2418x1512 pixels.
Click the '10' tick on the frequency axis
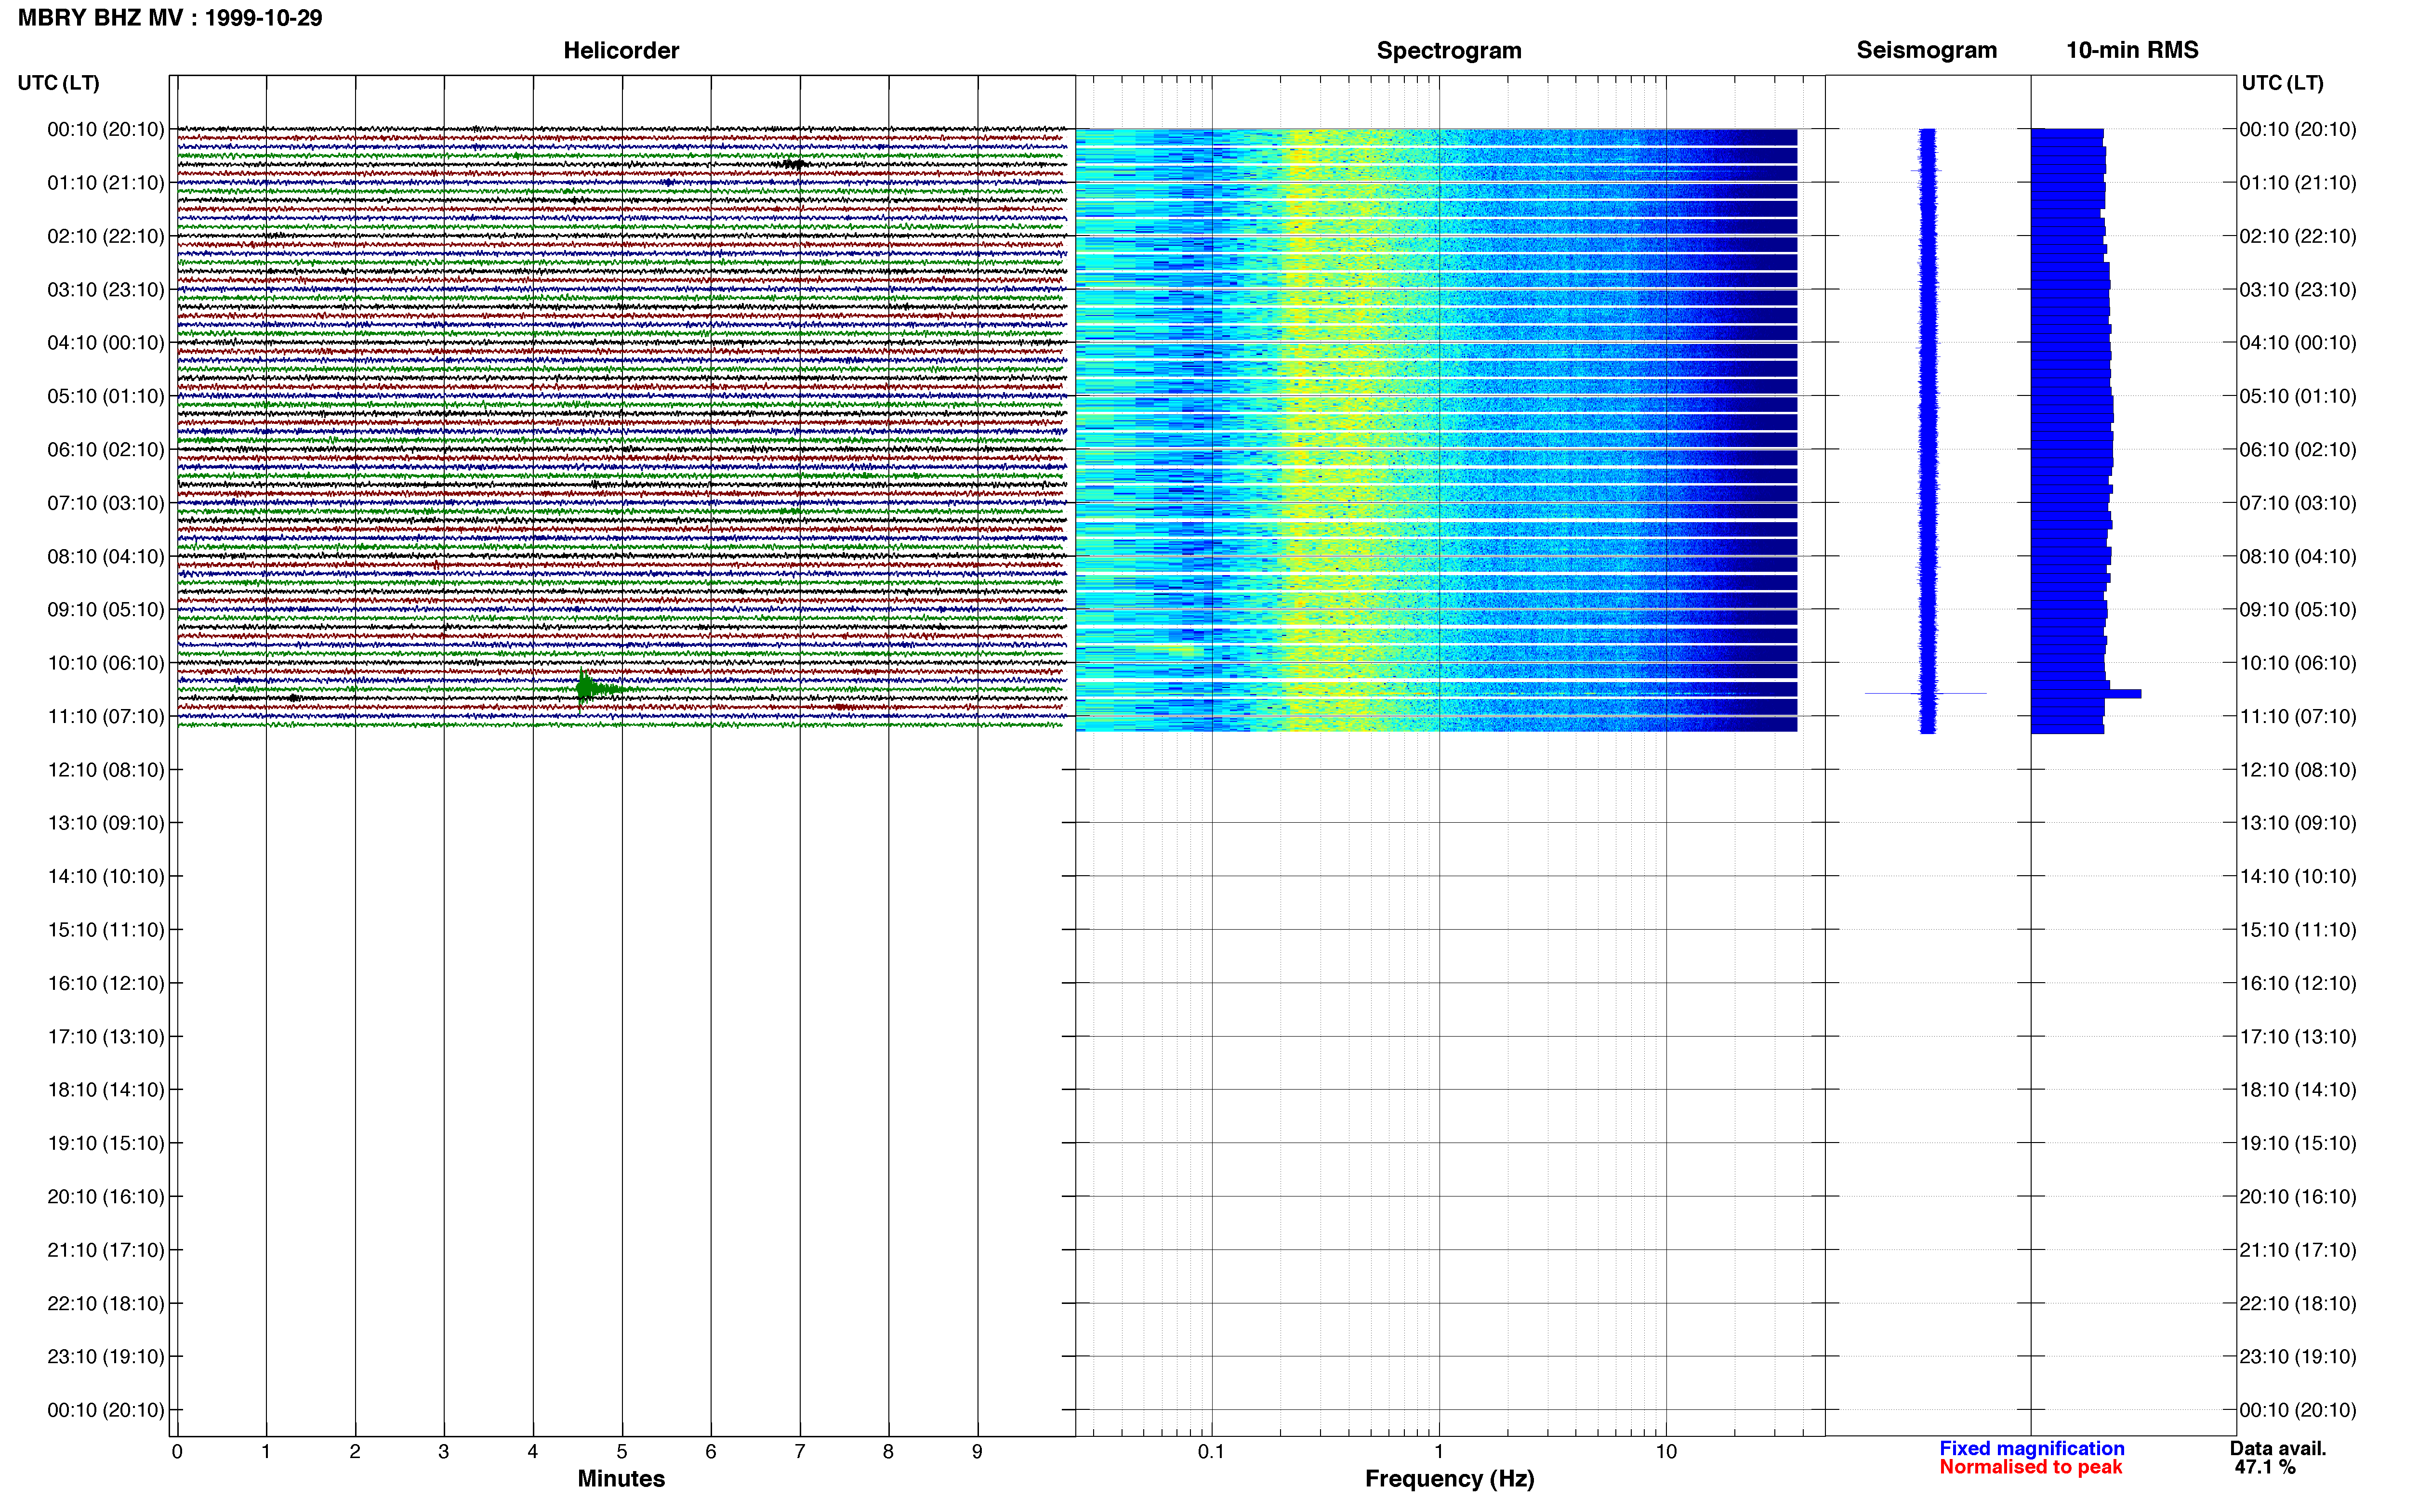coord(1666,1451)
